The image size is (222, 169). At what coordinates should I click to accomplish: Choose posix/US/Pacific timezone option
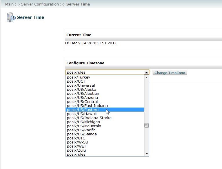coord(105,130)
